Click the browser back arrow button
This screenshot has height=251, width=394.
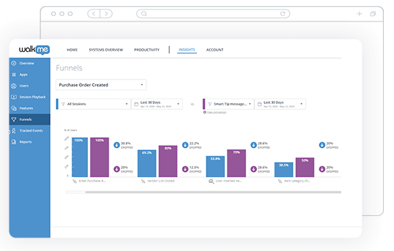94,13
